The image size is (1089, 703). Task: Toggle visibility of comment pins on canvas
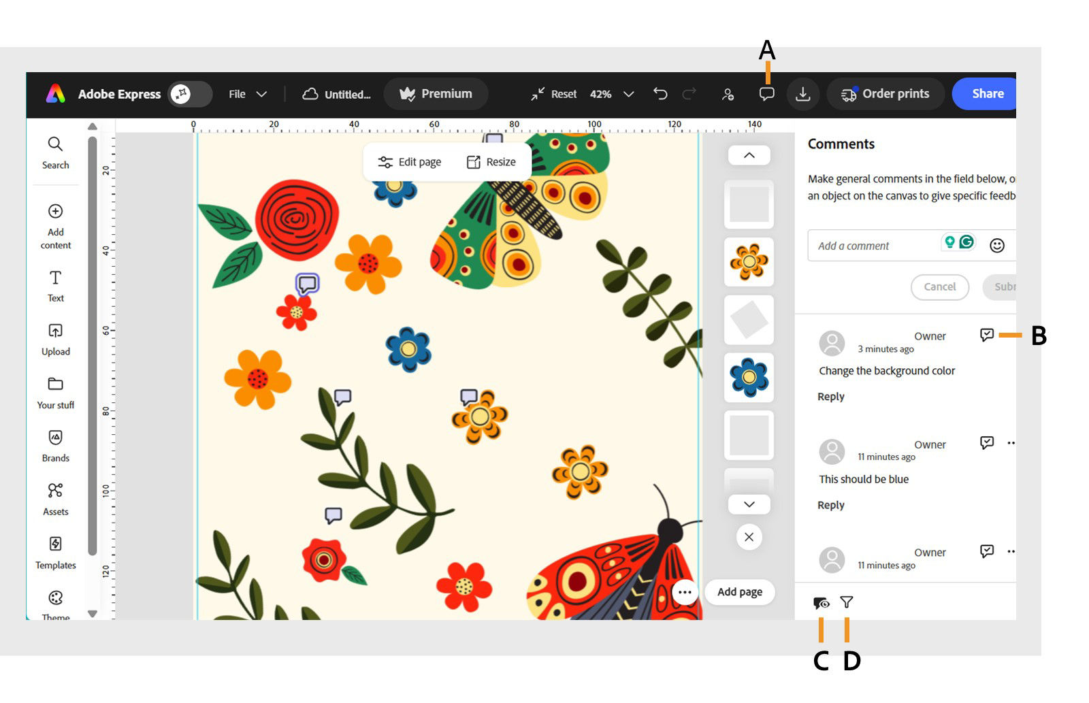821,602
